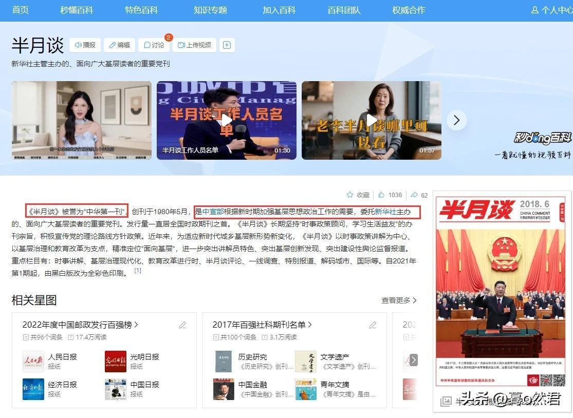Open 中国金融 journal cover

coord(224,389)
